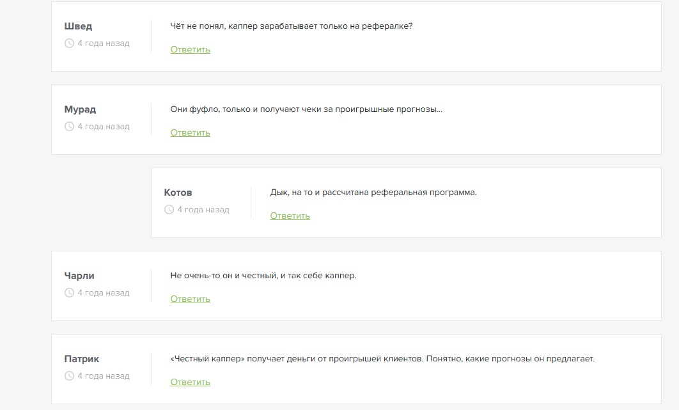This screenshot has height=410, width=679.
Task: Reply to Патрик's comment via Ответить
Action: point(190,382)
